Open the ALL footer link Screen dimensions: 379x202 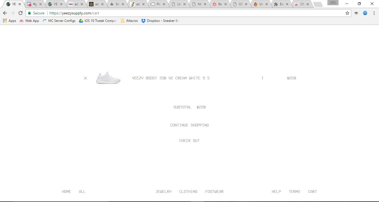click(x=82, y=191)
